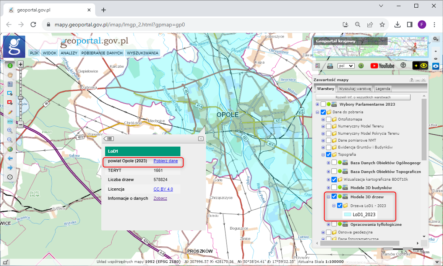Enable the Ortofotomapa layer checkbox

point(329,119)
